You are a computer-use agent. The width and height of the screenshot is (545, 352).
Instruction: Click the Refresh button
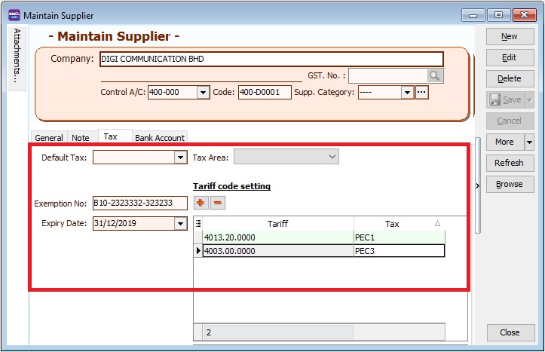pyautogui.click(x=510, y=163)
